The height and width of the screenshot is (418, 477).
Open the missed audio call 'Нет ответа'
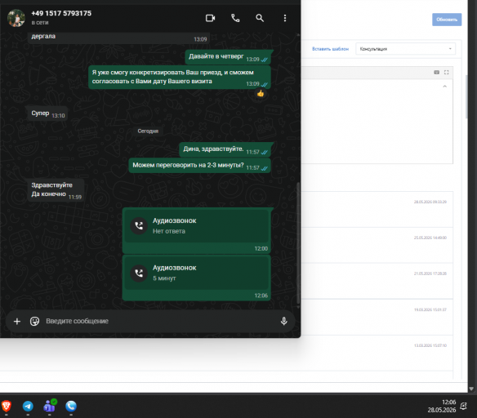(x=197, y=230)
